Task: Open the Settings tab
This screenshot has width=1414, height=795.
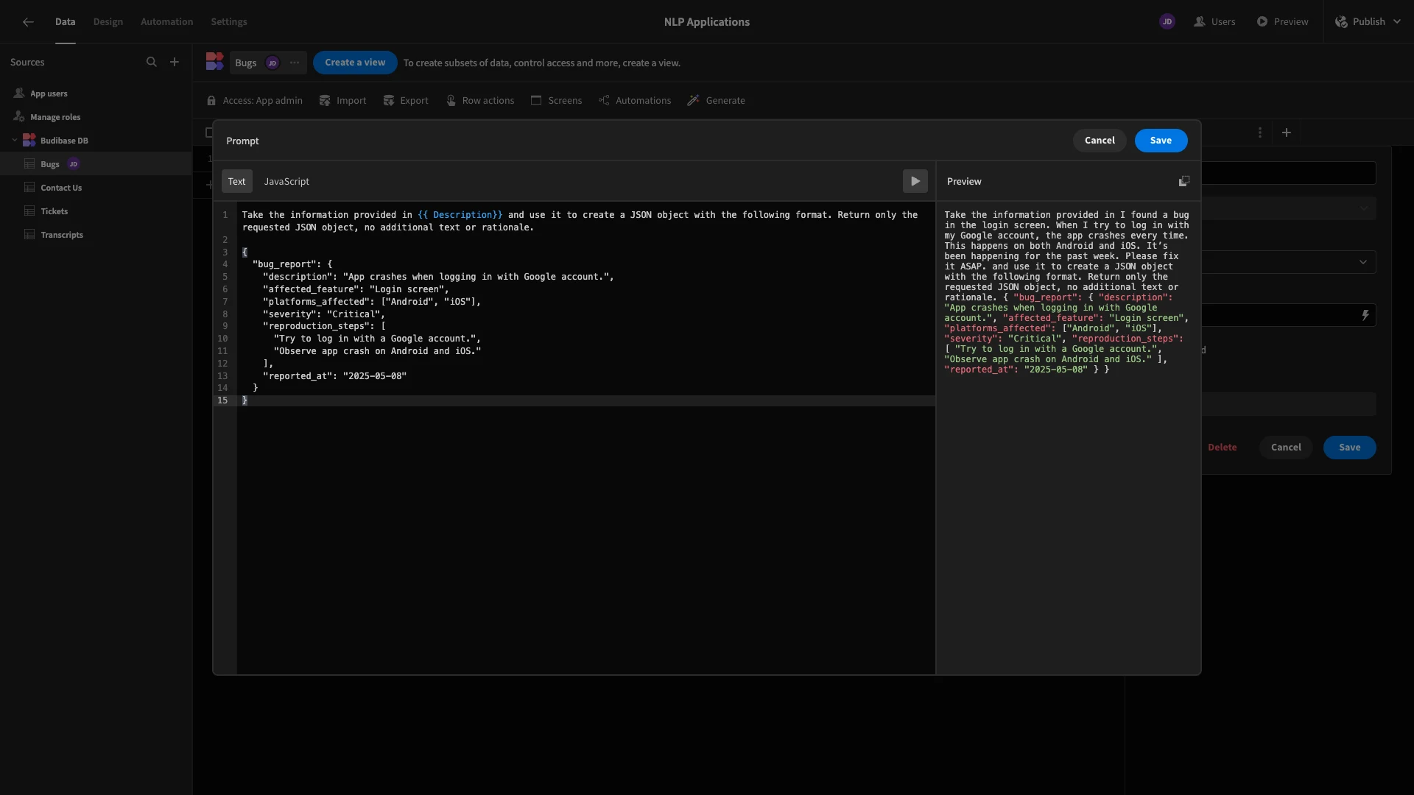Action: point(229,22)
